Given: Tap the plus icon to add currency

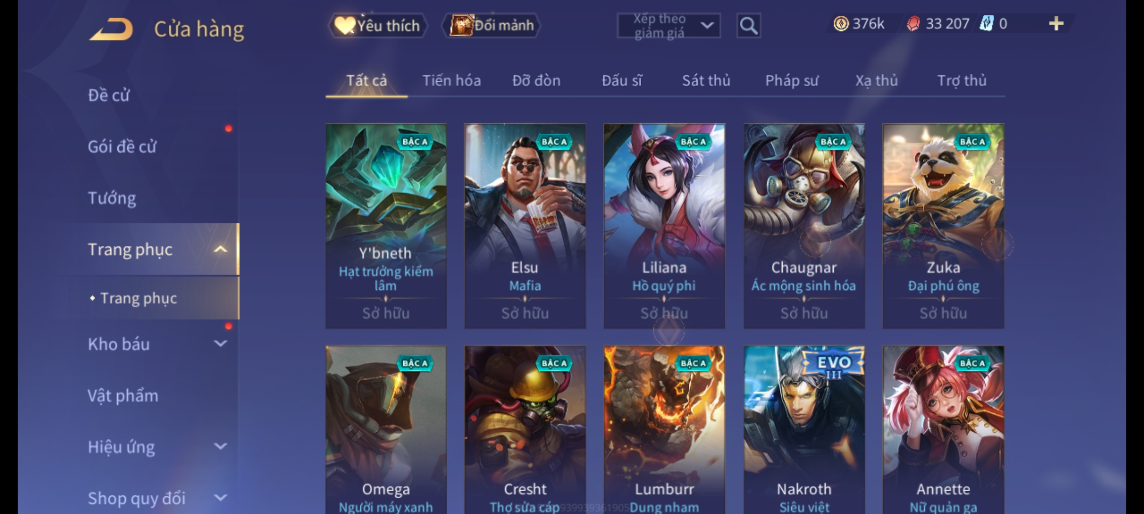Looking at the screenshot, I should point(1056,24).
